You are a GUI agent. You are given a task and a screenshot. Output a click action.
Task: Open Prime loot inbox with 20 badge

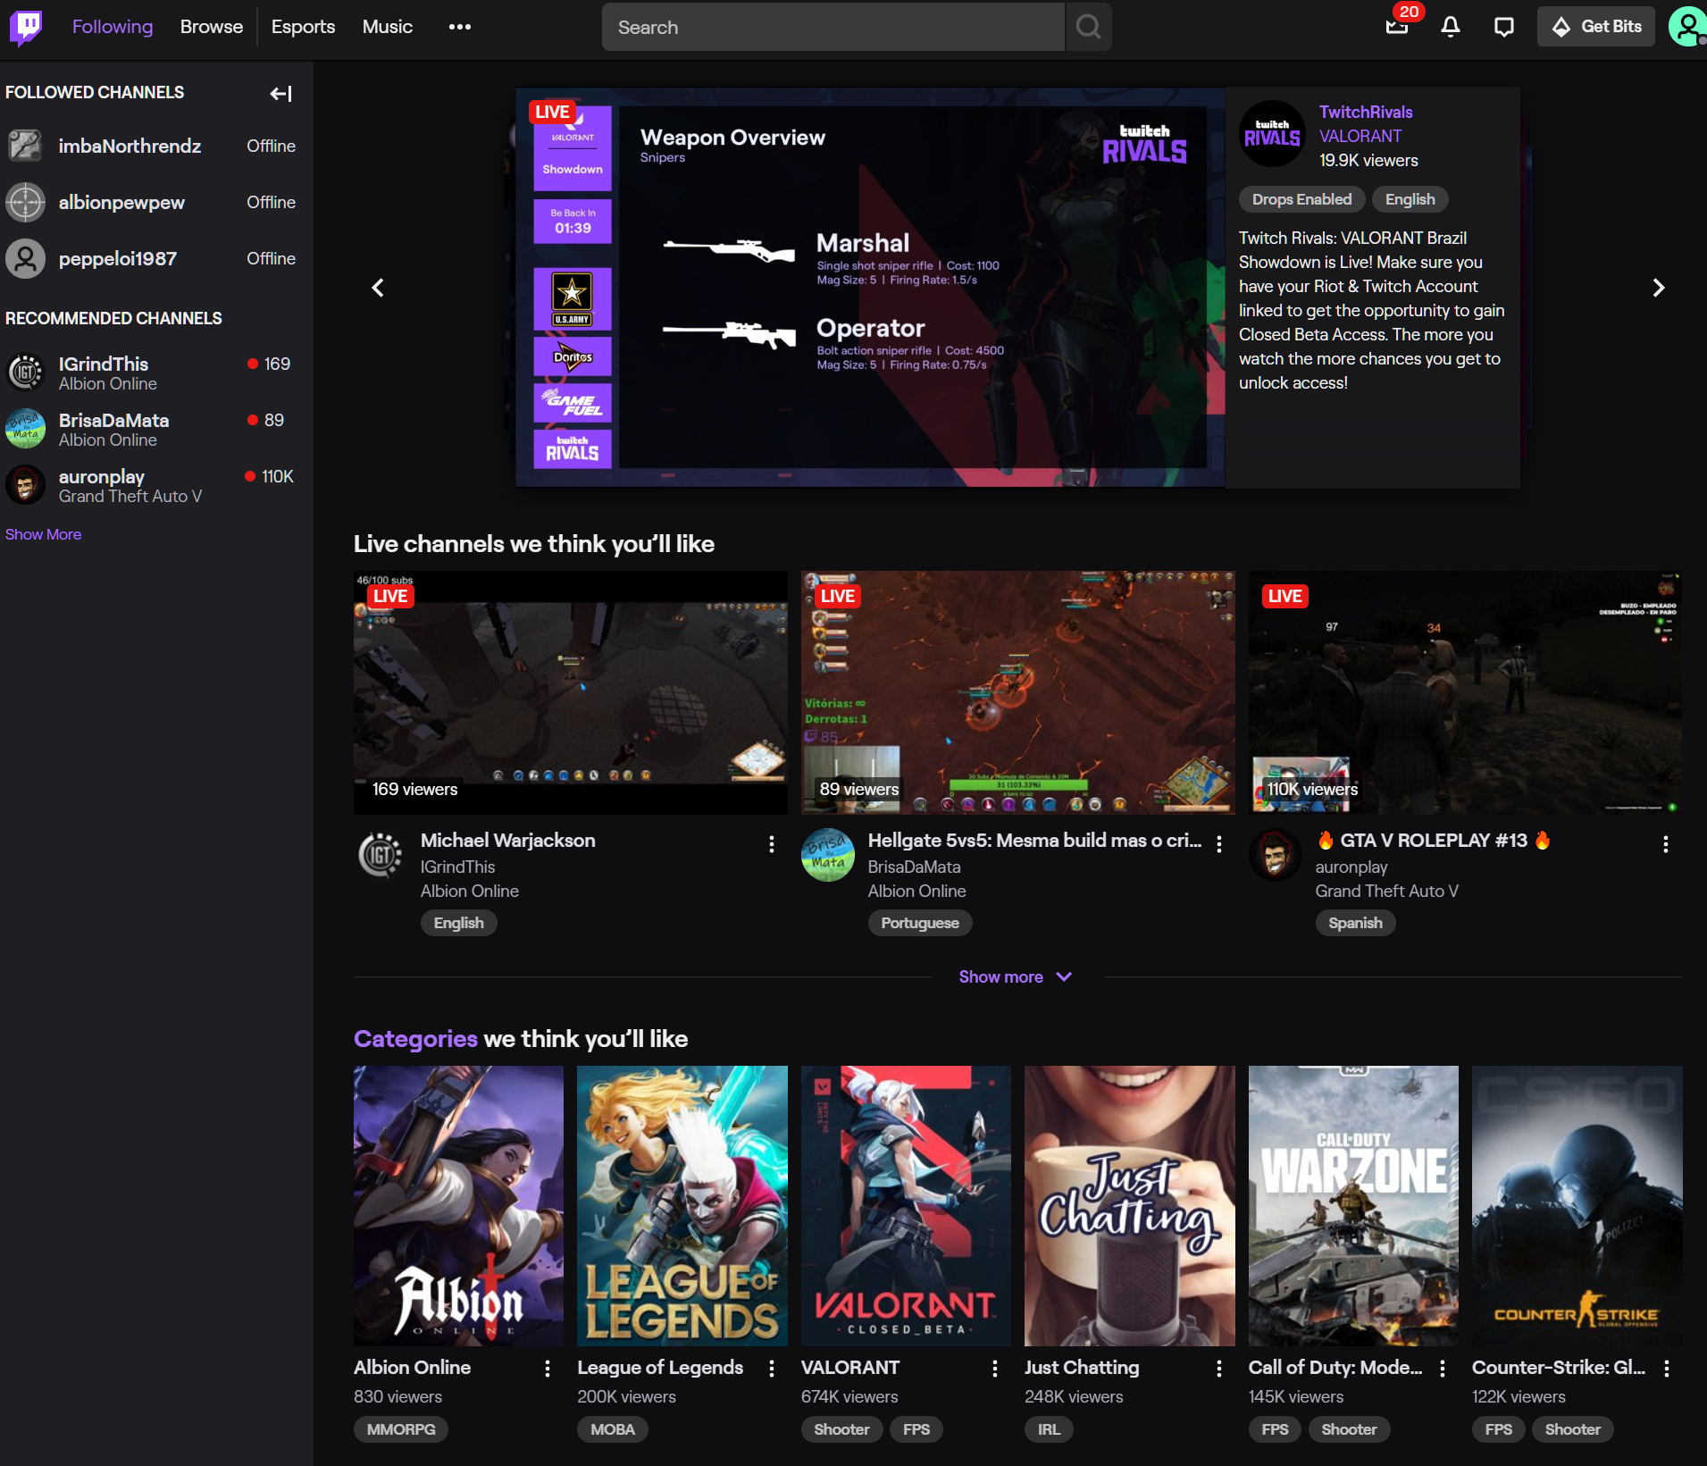(1397, 27)
